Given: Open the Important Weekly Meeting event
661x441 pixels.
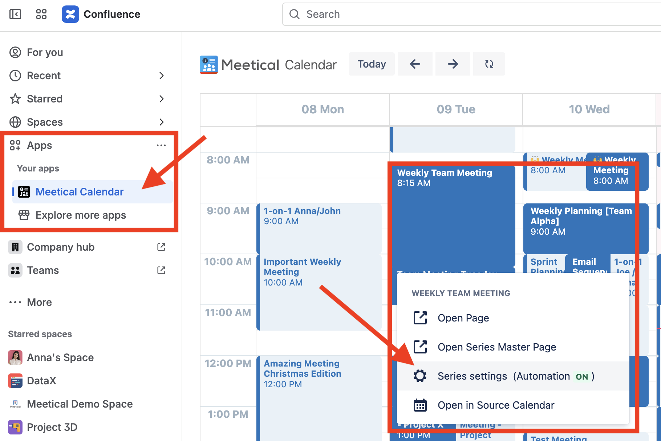Looking at the screenshot, I should coord(319,292).
